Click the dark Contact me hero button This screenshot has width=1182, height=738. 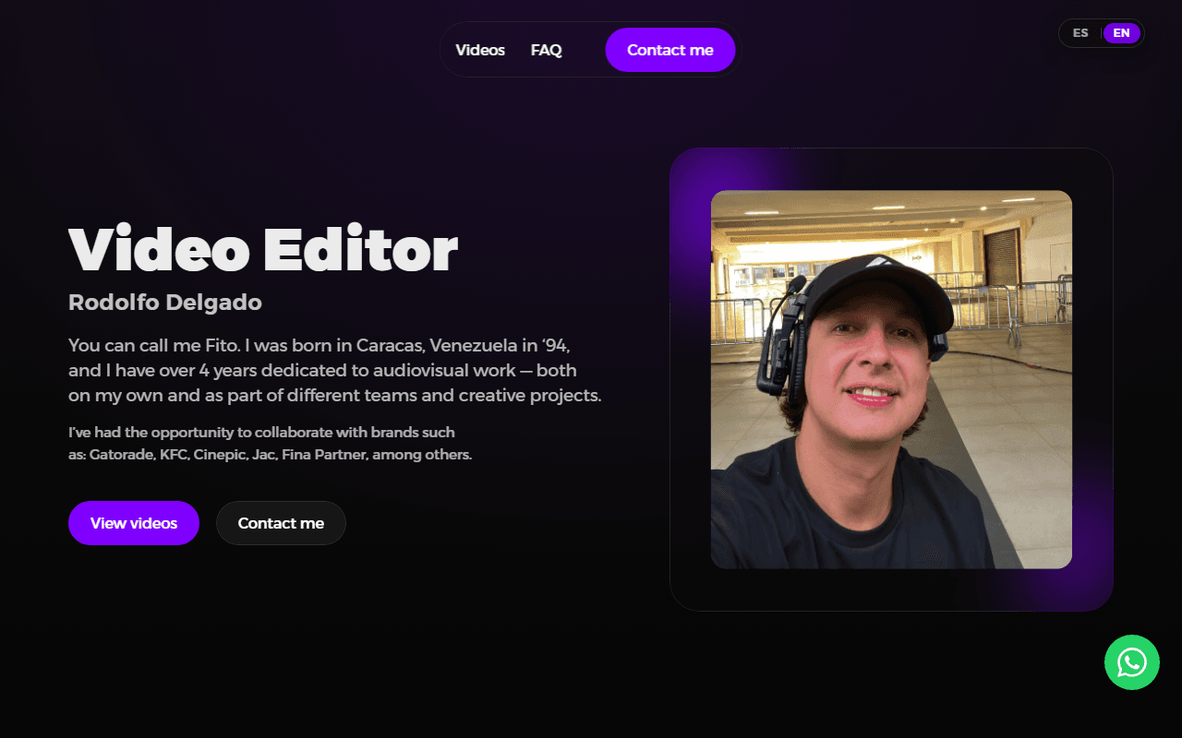281,523
